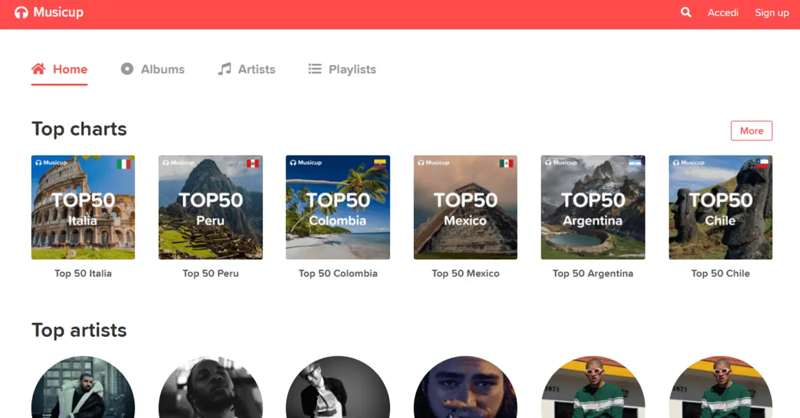Open search with the magnifier icon
The height and width of the screenshot is (418, 800).
tap(686, 12)
